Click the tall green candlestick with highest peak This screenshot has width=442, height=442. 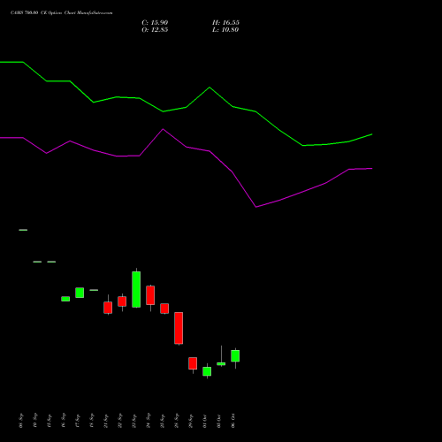pos(136,289)
